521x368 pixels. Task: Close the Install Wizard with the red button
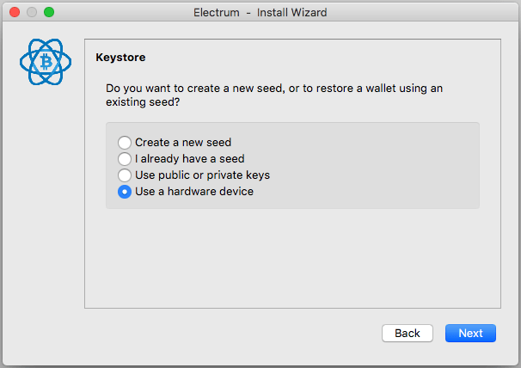click(15, 13)
